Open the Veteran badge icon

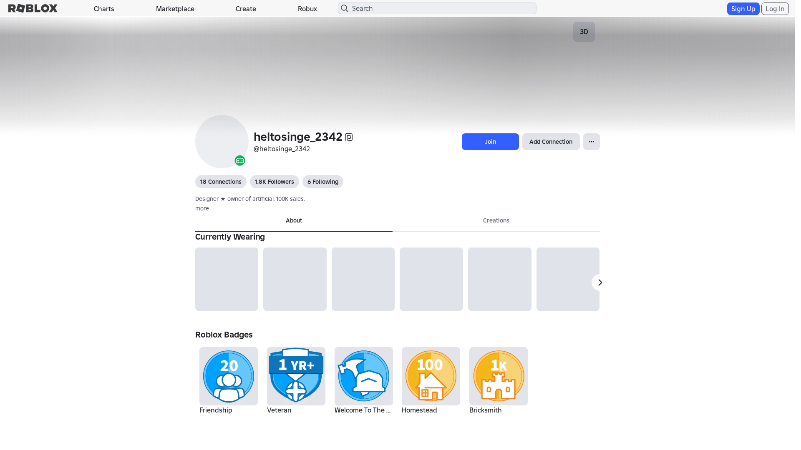(x=296, y=376)
